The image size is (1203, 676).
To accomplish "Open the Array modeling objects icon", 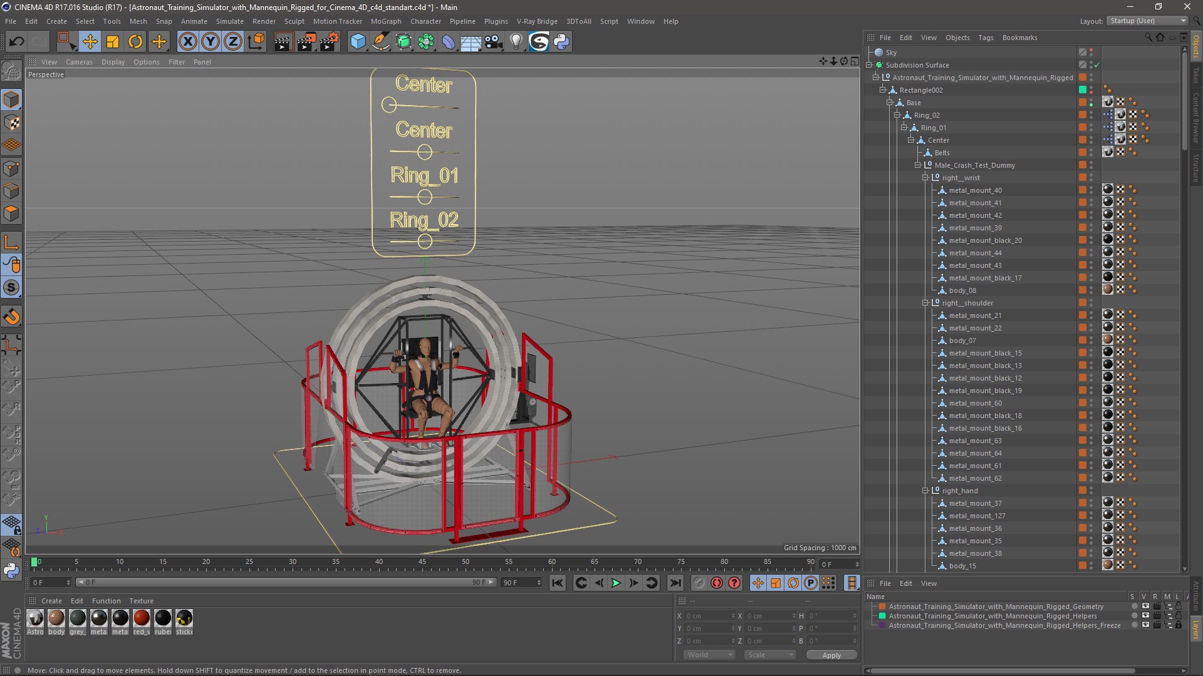I will (x=426, y=42).
